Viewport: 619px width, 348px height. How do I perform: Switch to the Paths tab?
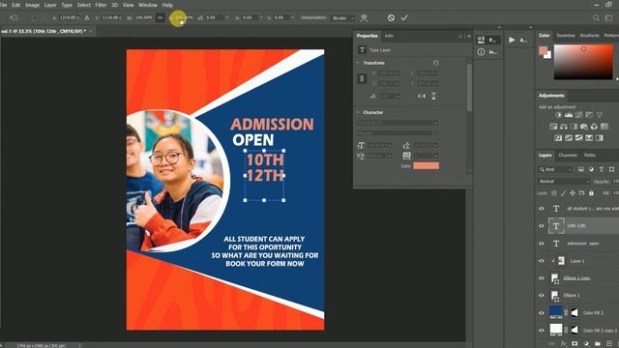tap(590, 155)
